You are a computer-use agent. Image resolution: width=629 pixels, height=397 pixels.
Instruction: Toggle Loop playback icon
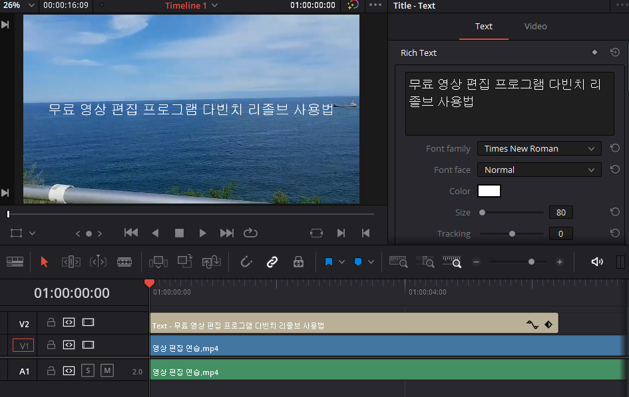pos(250,233)
